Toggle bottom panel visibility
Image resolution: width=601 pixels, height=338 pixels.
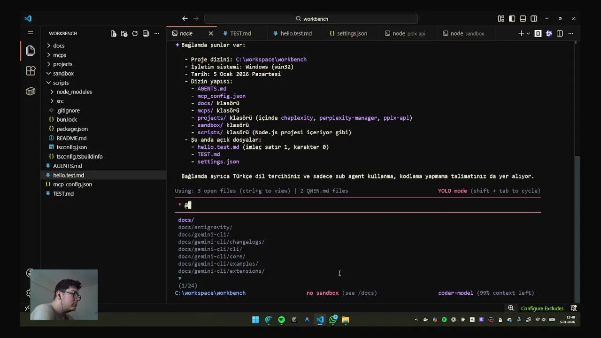click(523, 19)
